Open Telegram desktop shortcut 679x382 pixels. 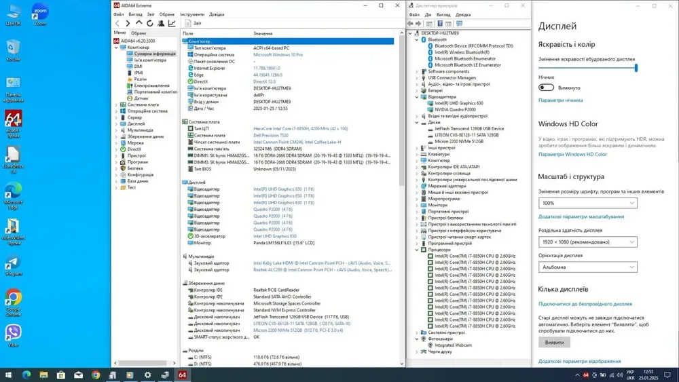tap(13, 263)
